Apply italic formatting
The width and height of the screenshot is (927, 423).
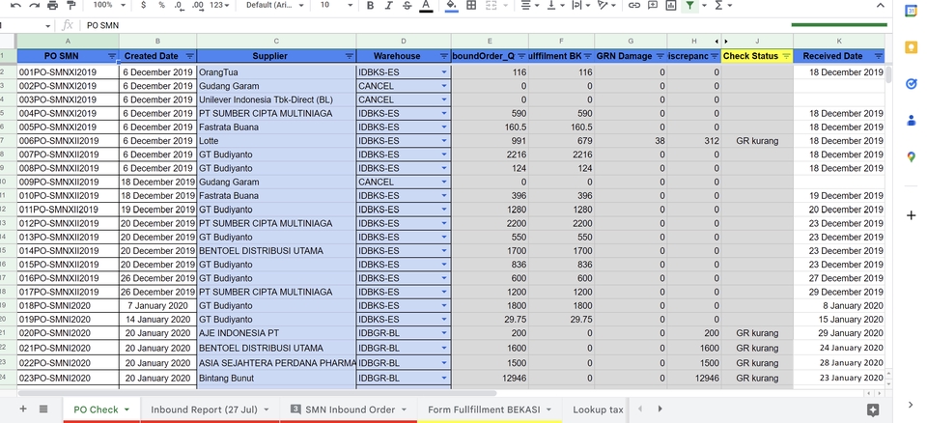click(x=388, y=6)
